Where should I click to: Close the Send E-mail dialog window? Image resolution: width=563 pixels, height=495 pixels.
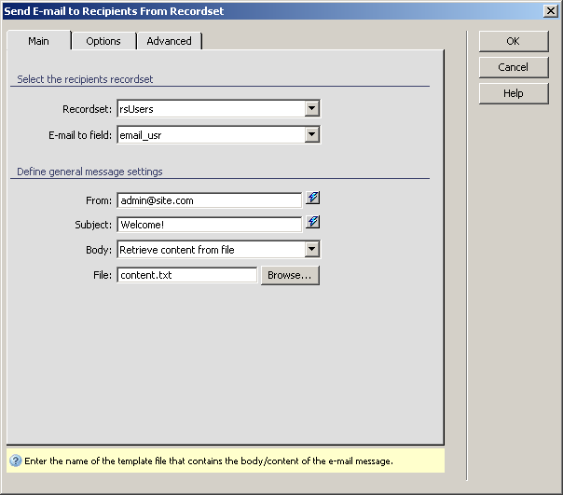(550, 10)
